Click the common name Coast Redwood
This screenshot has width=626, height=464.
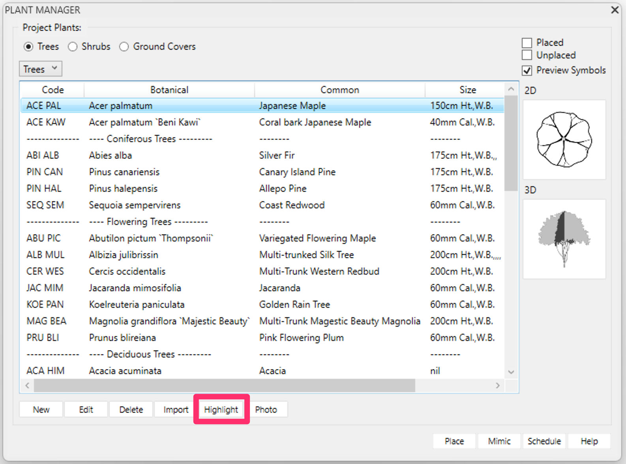tap(292, 205)
